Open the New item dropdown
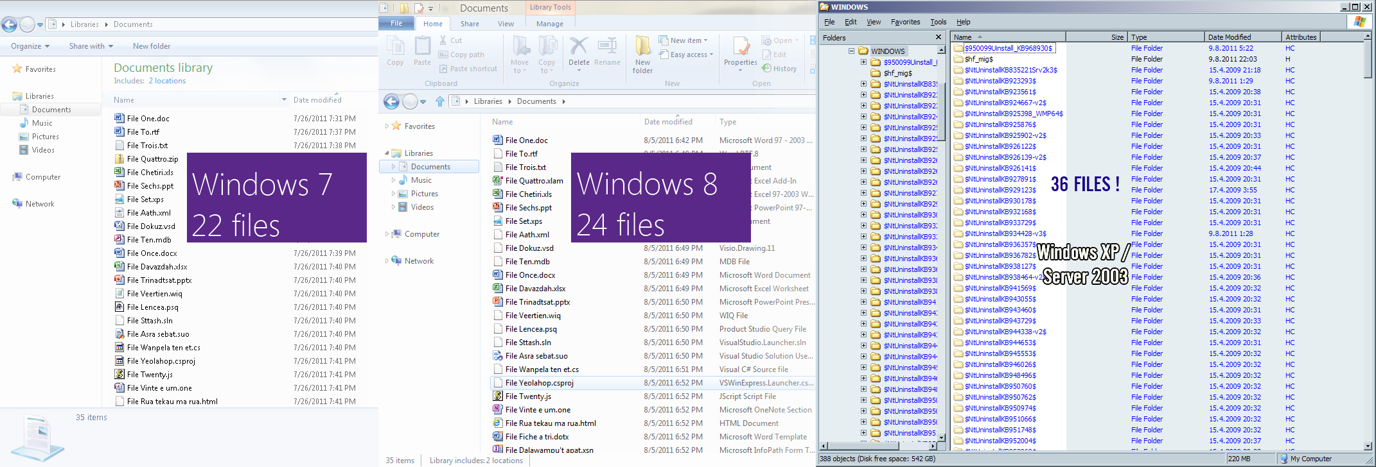Screen dimensions: 1376x467 coord(684,40)
